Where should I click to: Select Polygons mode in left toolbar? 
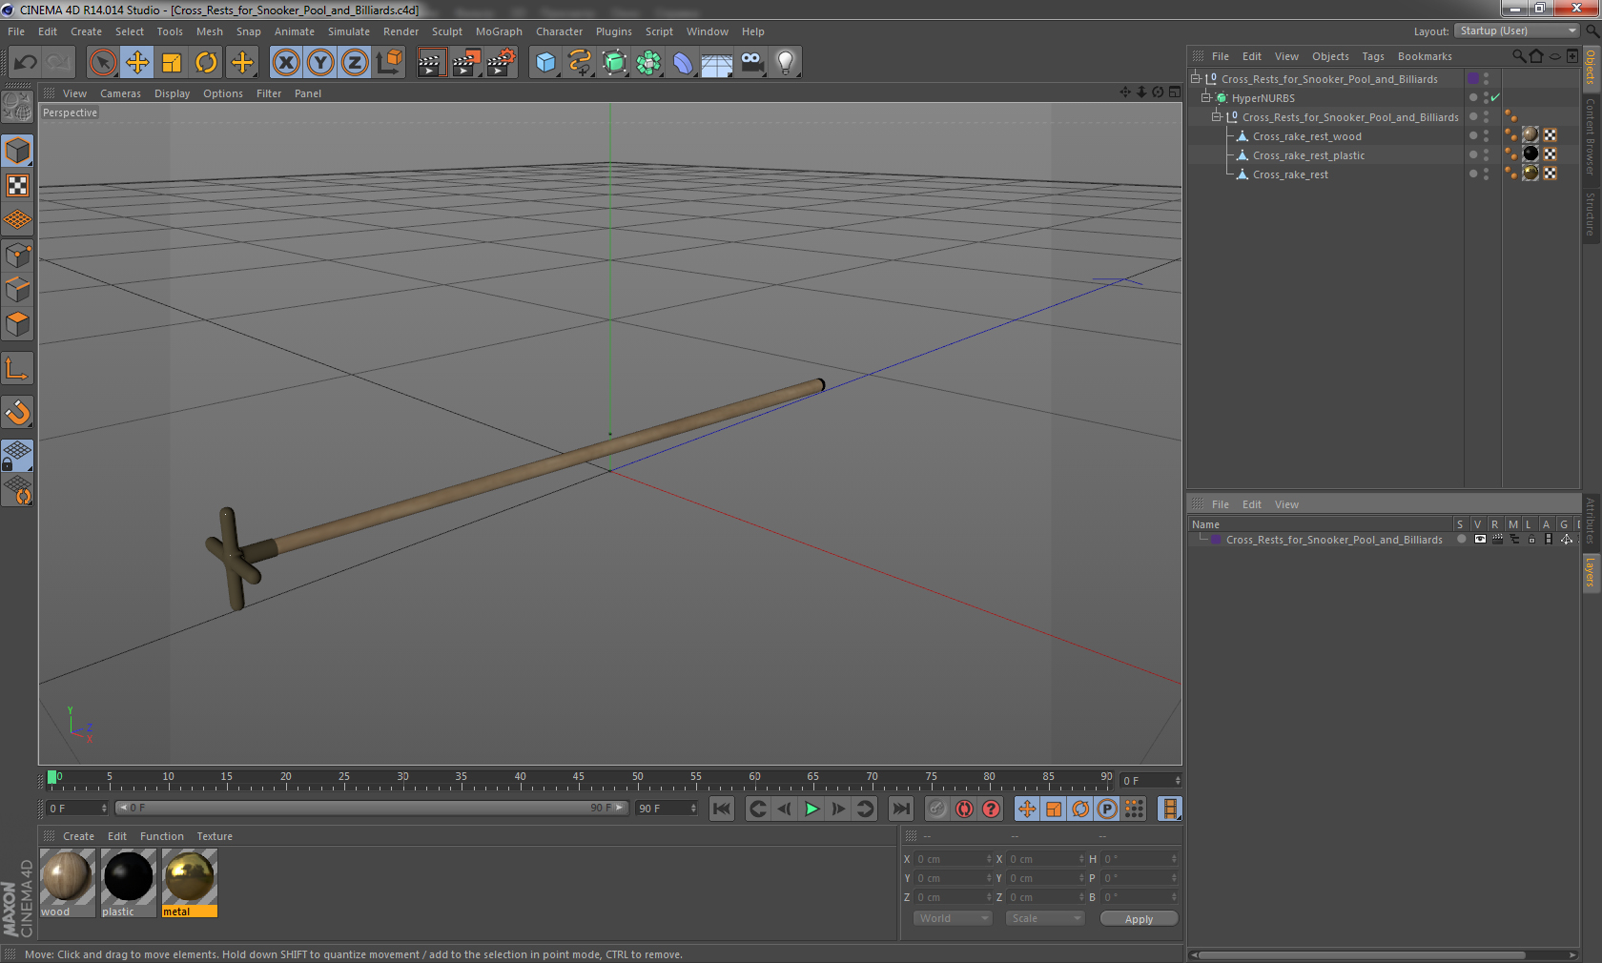point(17,324)
